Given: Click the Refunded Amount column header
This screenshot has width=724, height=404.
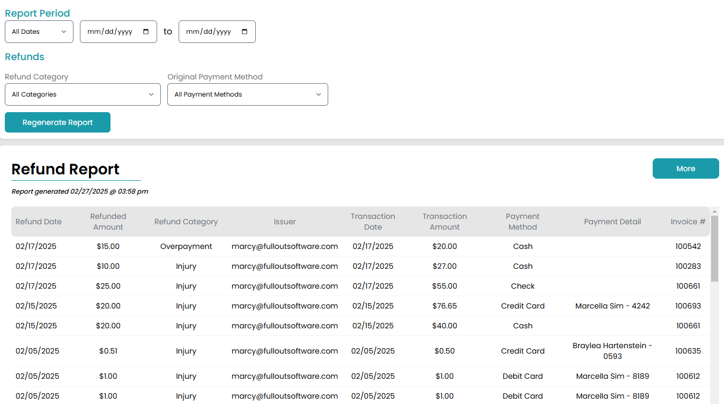Looking at the screenshot, I should point(108,222).
